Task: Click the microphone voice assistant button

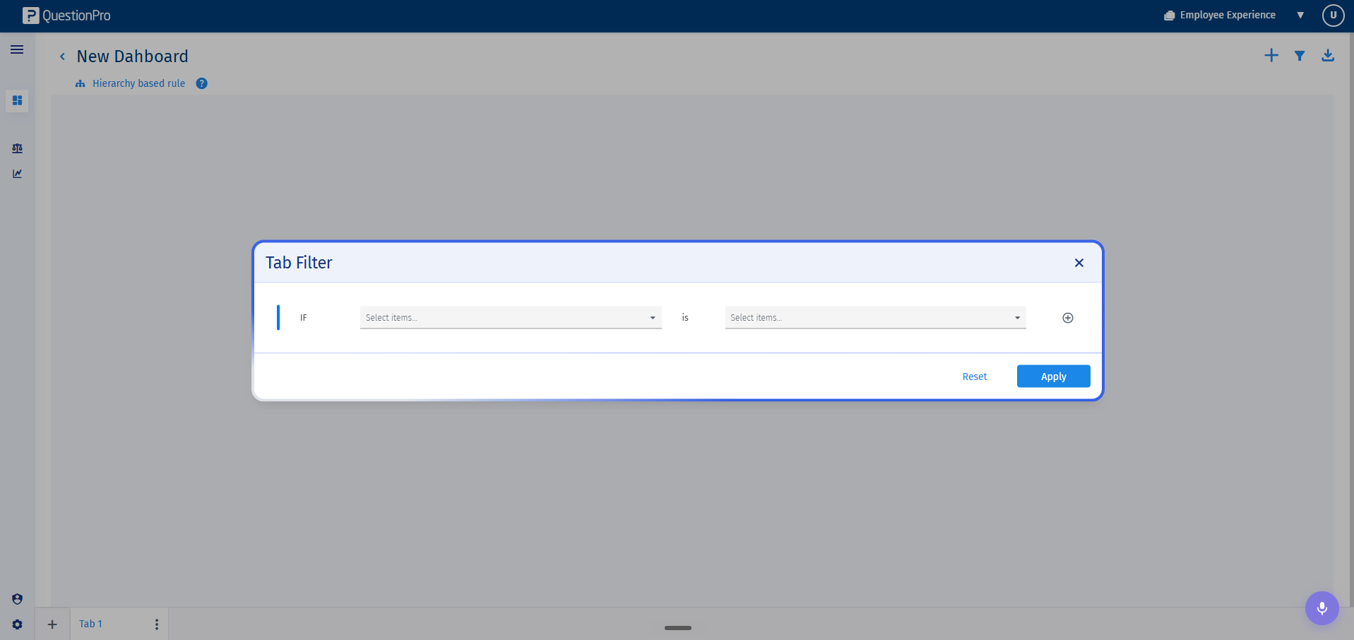Action: [1322, 608]
